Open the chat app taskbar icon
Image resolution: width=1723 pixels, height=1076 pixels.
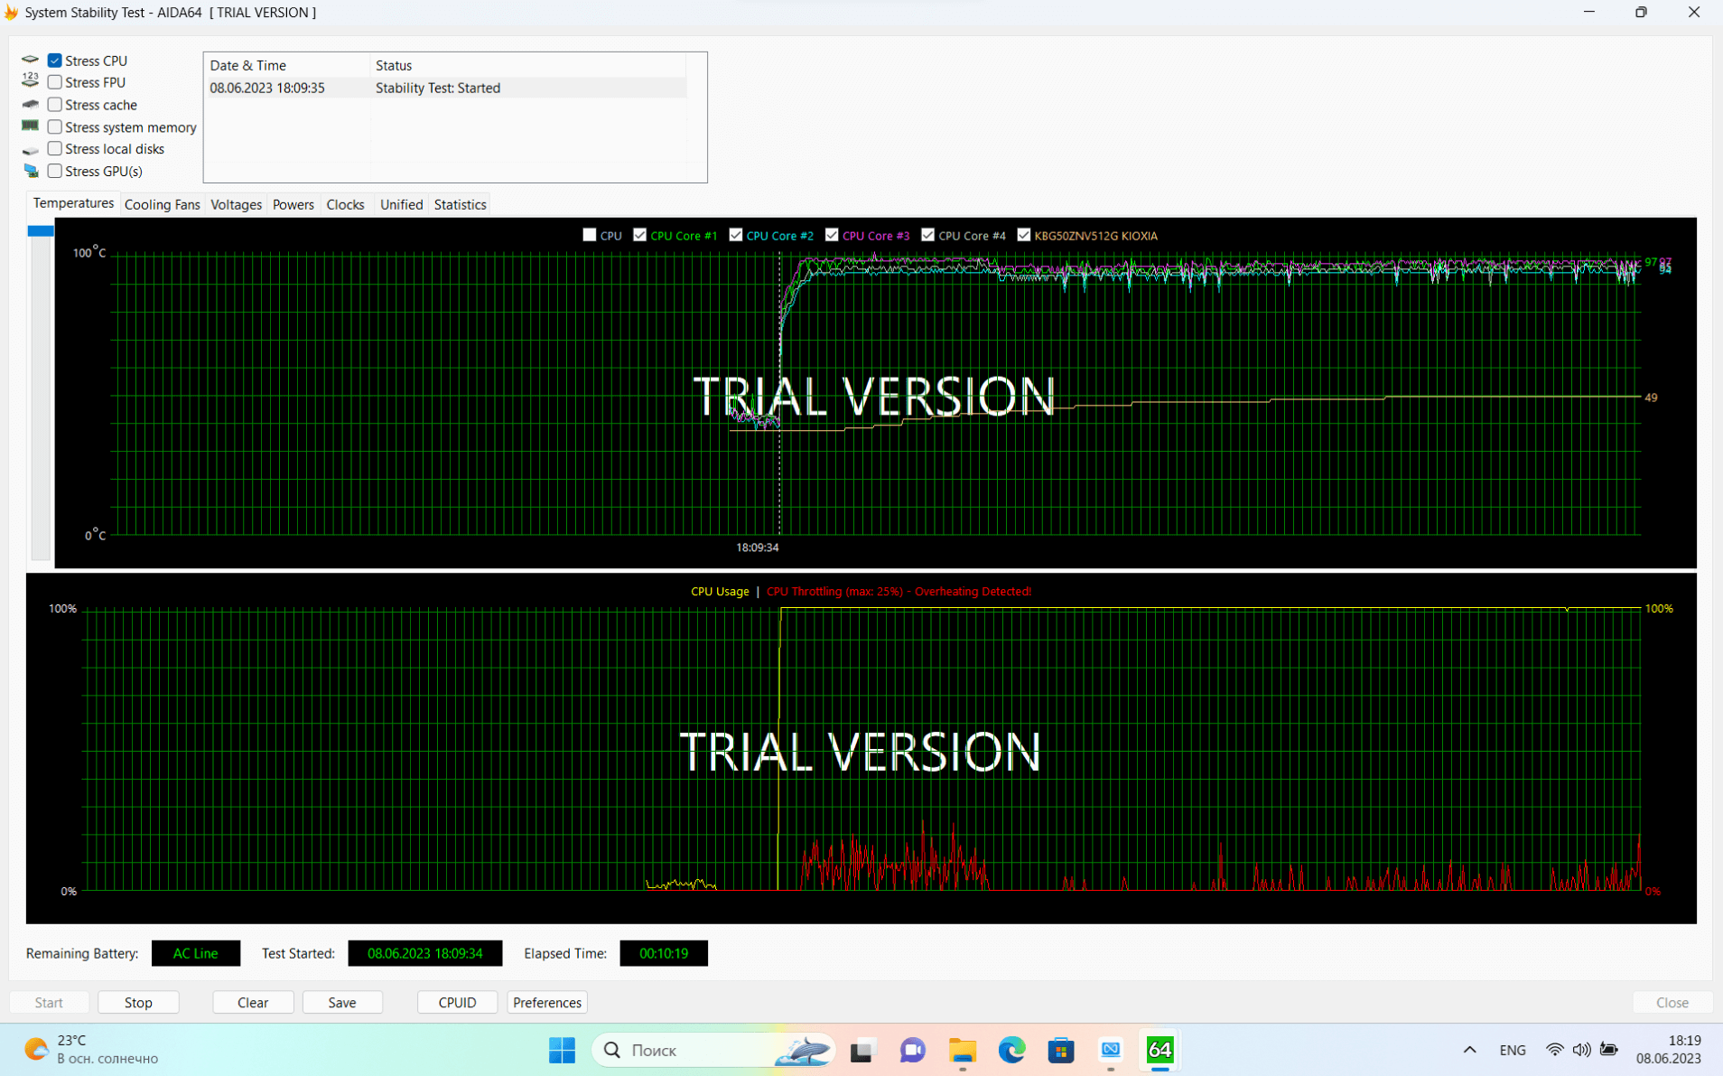[x=912, y=1050]
